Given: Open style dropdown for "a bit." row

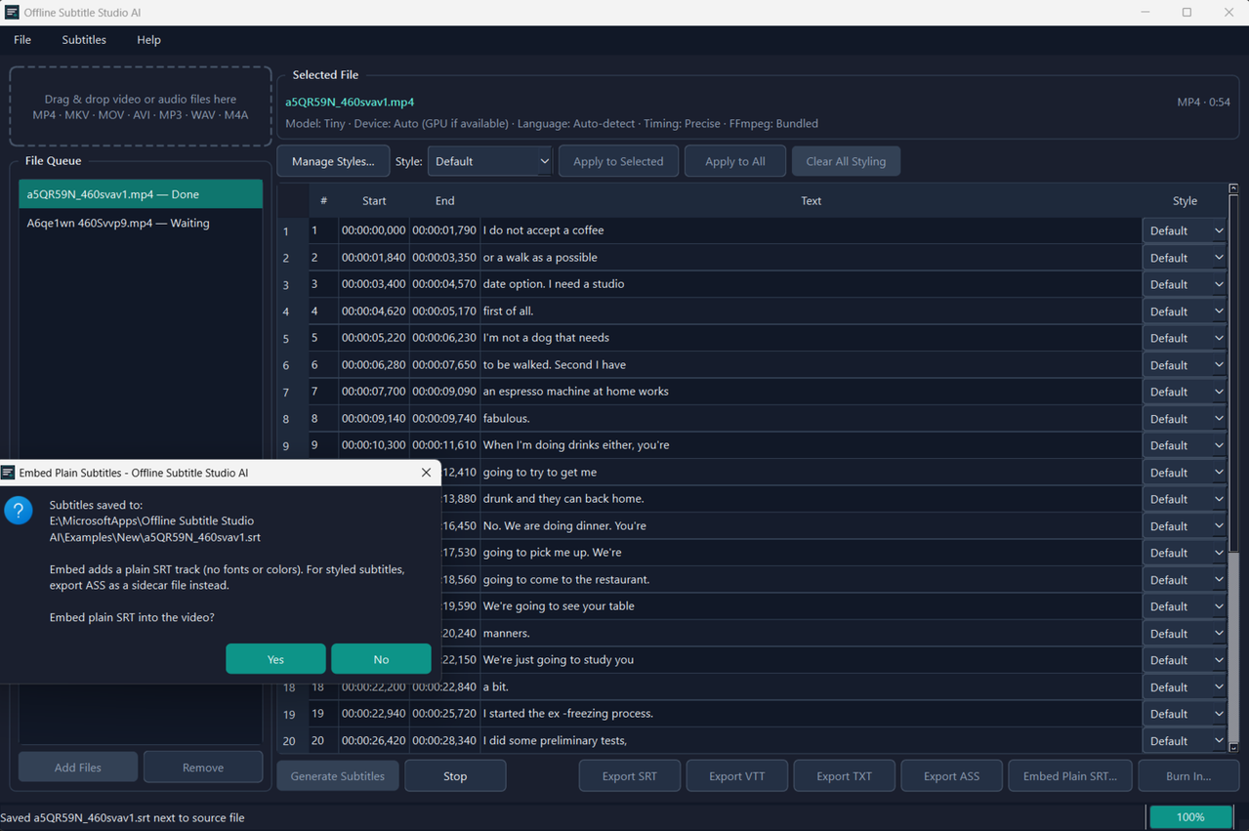Looking at the screenshot, I should tap(1186, 687).
